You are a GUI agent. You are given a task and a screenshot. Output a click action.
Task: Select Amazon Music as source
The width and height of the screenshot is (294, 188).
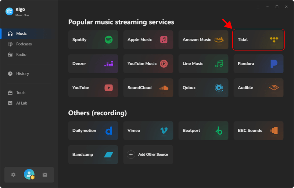(203, 40)
